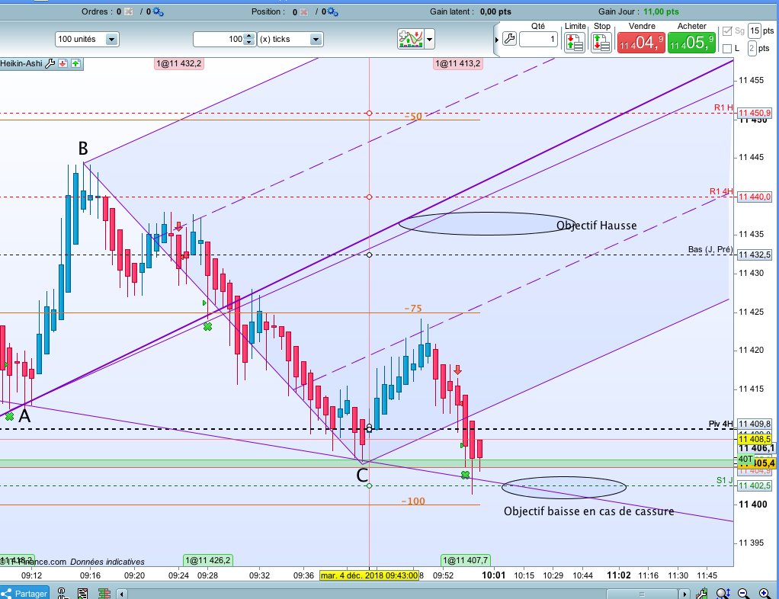Expand dropdown arrow next to indicators icon
The height and width of the screenshot is (599, 779).
pos(430,39)
